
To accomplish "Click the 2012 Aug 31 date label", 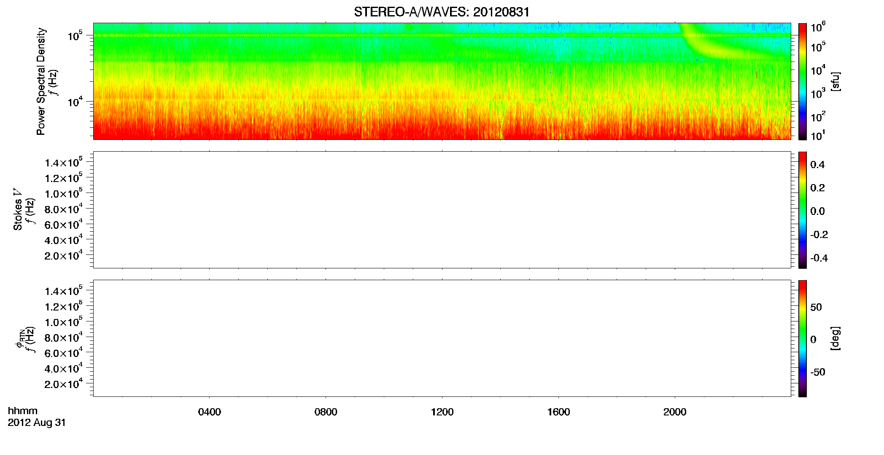I will [37, 423].
